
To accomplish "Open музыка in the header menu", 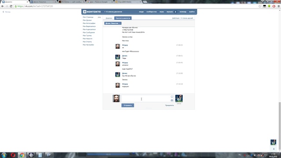I will pyautogui.click(x=170, y=12).
